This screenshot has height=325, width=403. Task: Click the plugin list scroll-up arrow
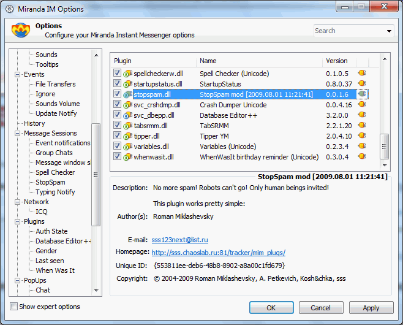[385, 59]
